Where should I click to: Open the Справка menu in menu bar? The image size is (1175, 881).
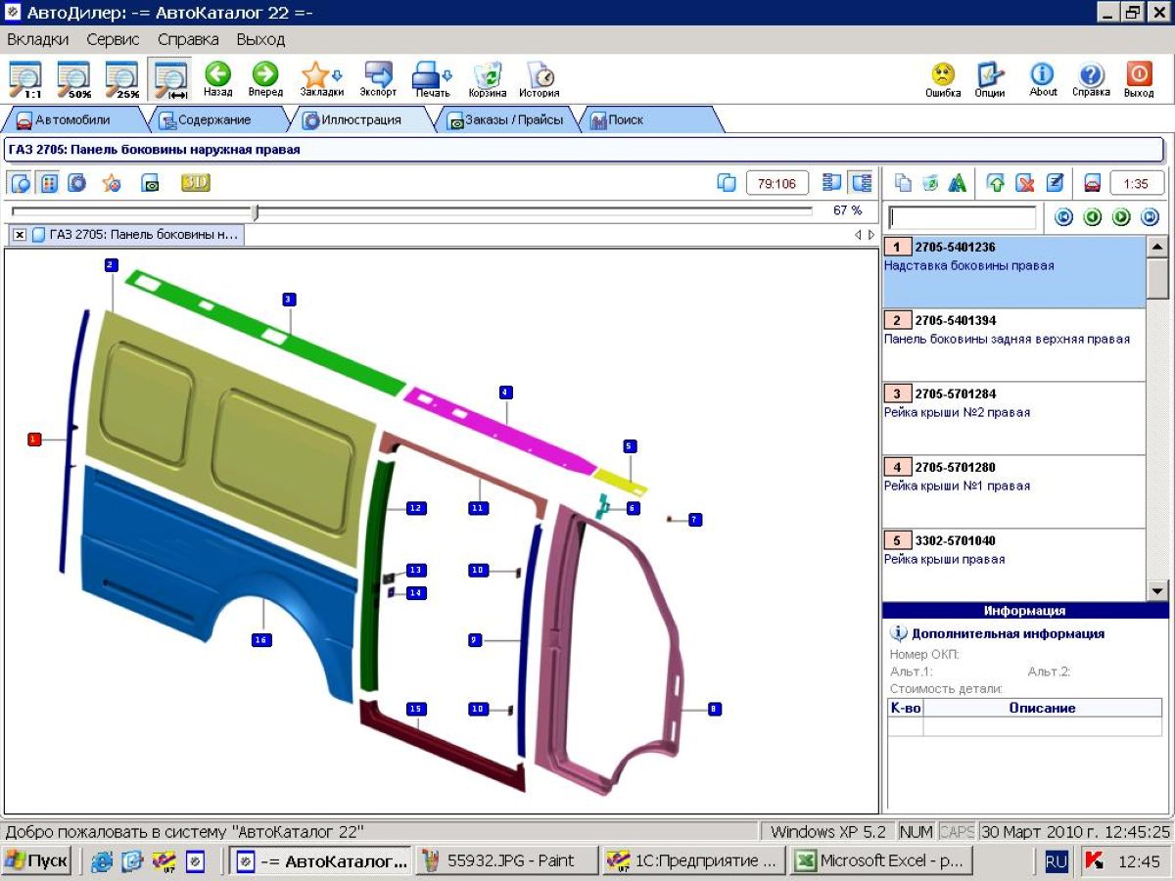[x=188, y=39]
